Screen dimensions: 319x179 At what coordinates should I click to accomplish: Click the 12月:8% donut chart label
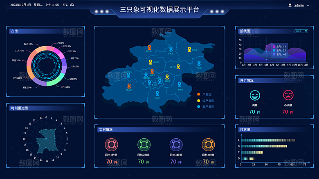pos(28,44)
